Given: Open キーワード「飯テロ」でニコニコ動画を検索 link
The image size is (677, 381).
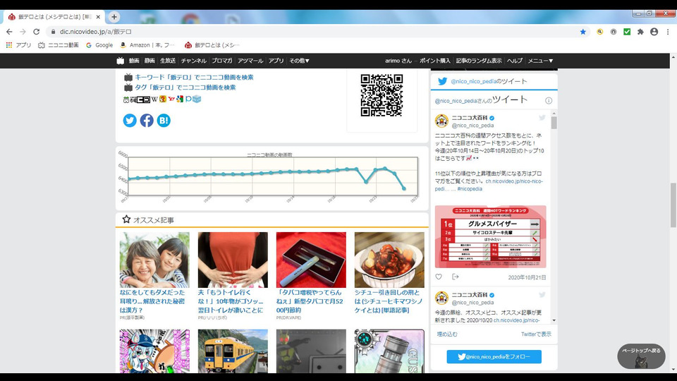Looking at the screenshot, I should coord(194,78).
